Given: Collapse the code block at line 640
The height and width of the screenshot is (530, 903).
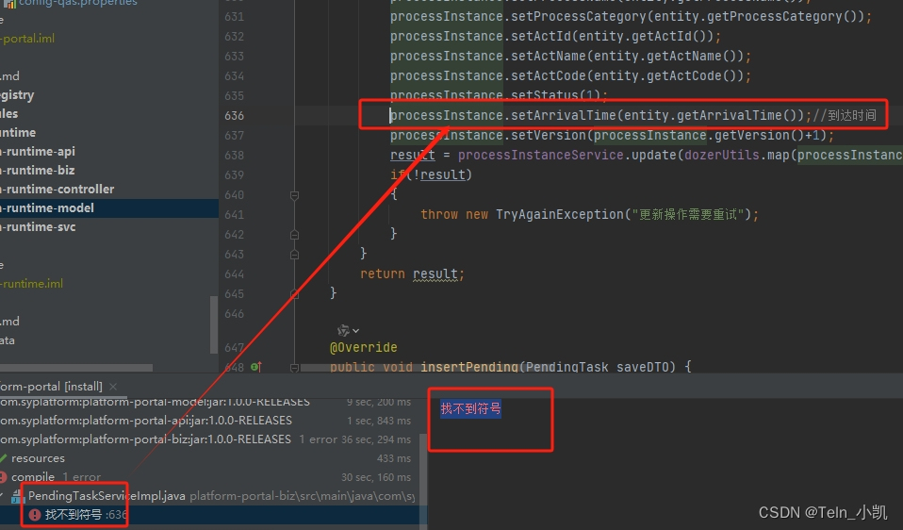Looking at the screenshot, I should 294,195.
